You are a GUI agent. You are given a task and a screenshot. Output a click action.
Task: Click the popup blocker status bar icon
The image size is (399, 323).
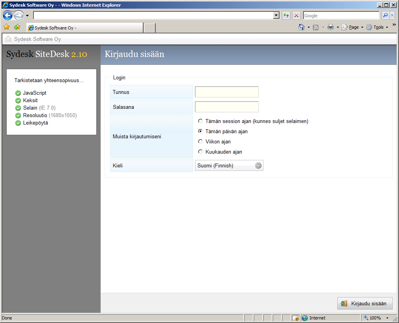coord(296,318)
